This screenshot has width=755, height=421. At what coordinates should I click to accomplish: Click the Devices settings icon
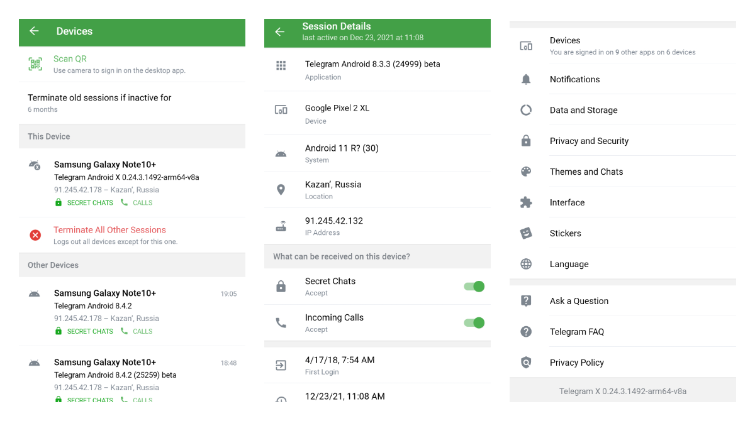coord(526,46)
